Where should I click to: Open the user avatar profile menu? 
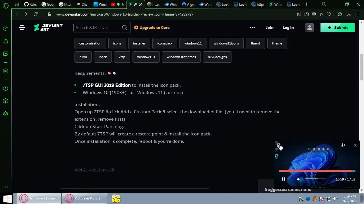click(309, 27)
